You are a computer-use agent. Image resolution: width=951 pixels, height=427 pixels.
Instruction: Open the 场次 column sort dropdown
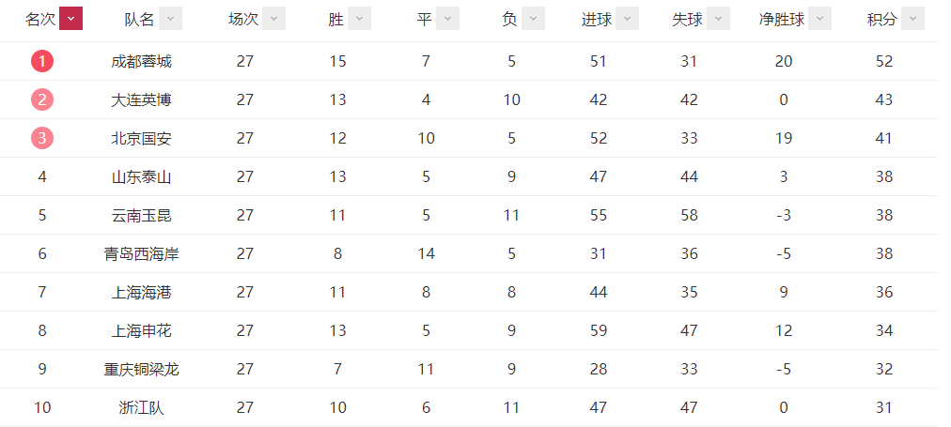click(x=274, y=19)
